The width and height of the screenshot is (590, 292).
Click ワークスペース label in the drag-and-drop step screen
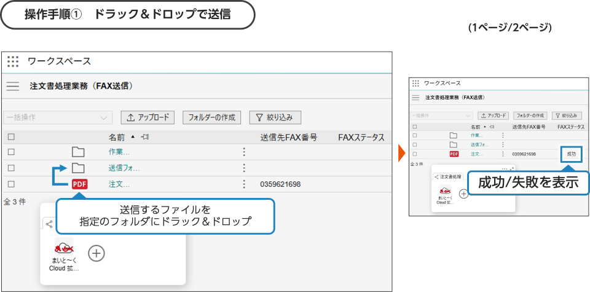pyautogui.click(x=59, y=61)
